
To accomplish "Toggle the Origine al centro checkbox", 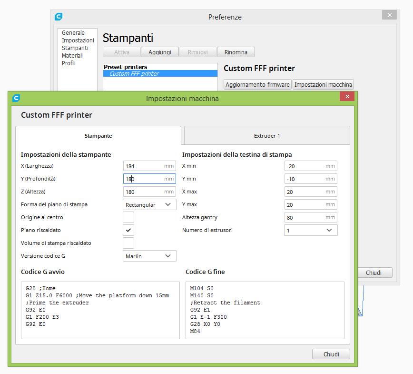I will tap(128, 217).
